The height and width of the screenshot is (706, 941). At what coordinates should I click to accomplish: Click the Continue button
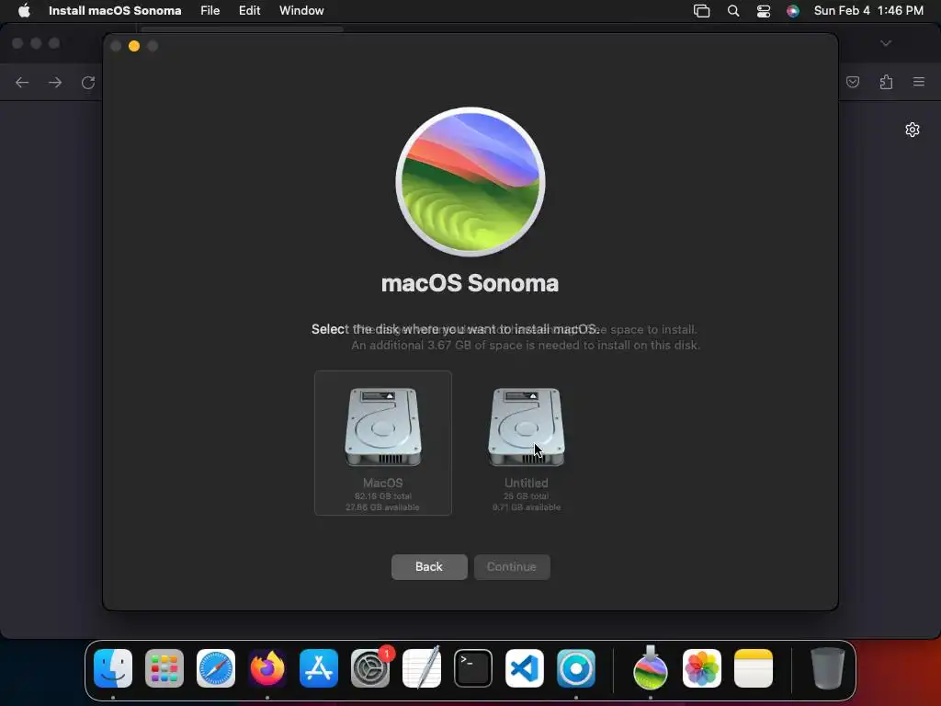coord(512,566)
